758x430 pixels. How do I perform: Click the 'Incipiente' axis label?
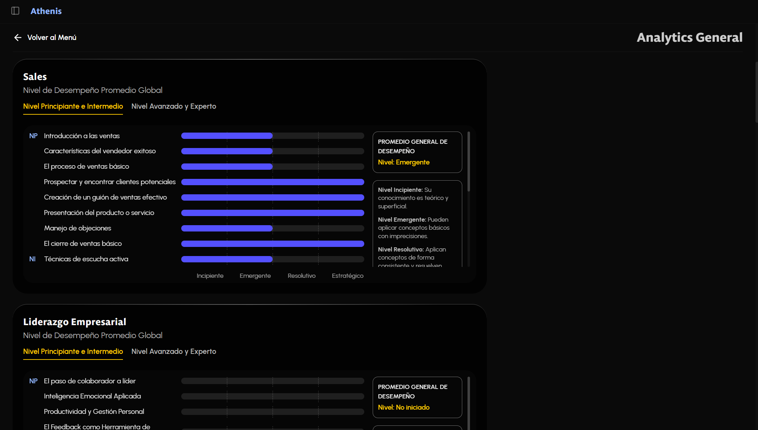pyautogui.click(x=210, y=276)
